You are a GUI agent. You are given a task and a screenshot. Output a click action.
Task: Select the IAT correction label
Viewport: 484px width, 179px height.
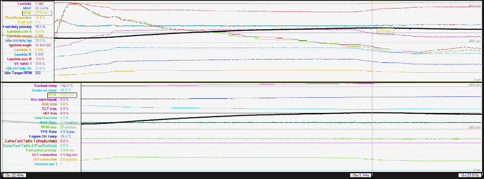click(x=45, y=159)
